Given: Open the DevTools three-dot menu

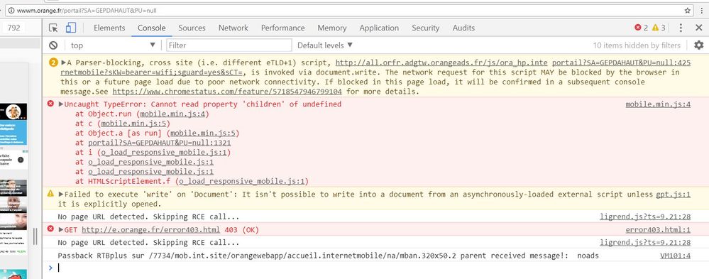Looking at the screenshot, I should tap(681, 28).
